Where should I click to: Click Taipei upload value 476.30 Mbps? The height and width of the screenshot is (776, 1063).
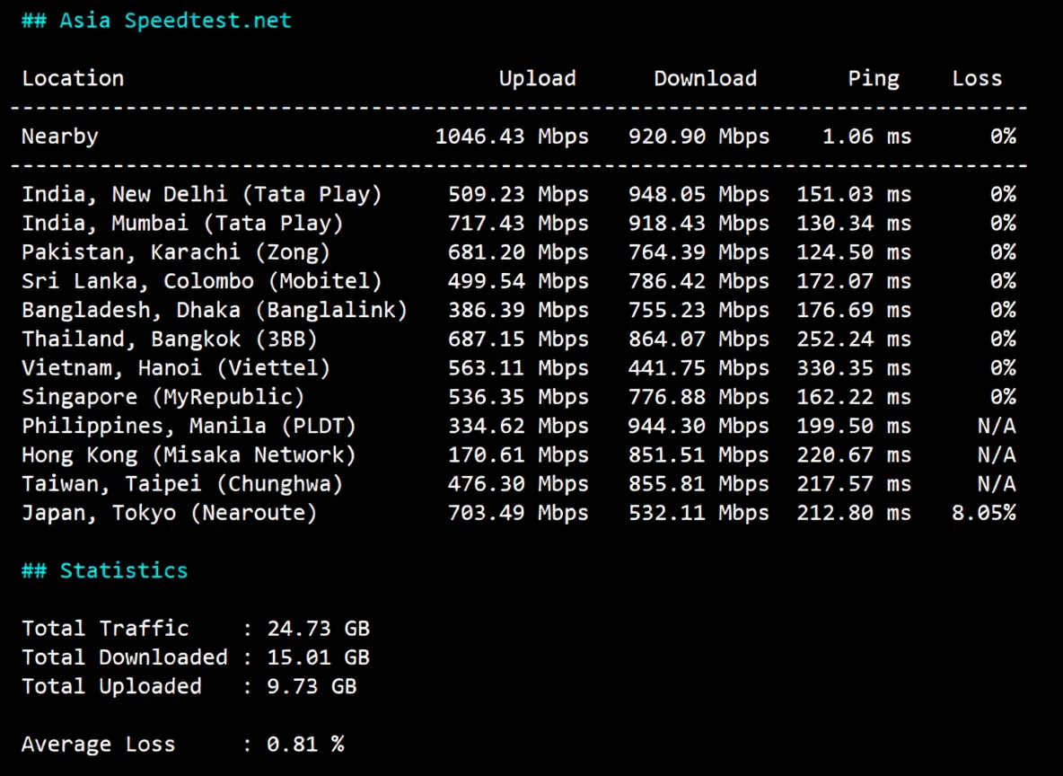[x=518, y=483]
